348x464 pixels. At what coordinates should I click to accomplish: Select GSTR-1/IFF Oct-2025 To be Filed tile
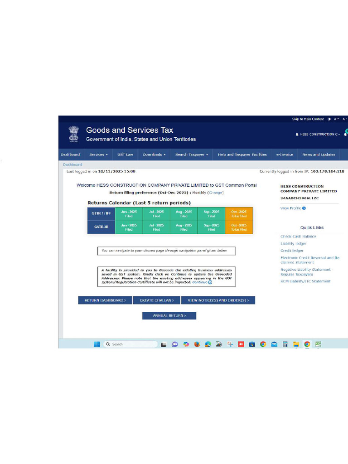pos(239,214)
